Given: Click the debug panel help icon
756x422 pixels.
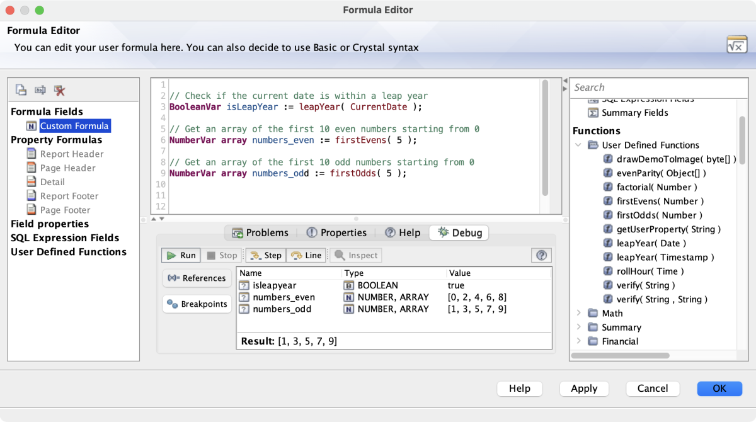Looking at the screenshot, I should point(541,255).
